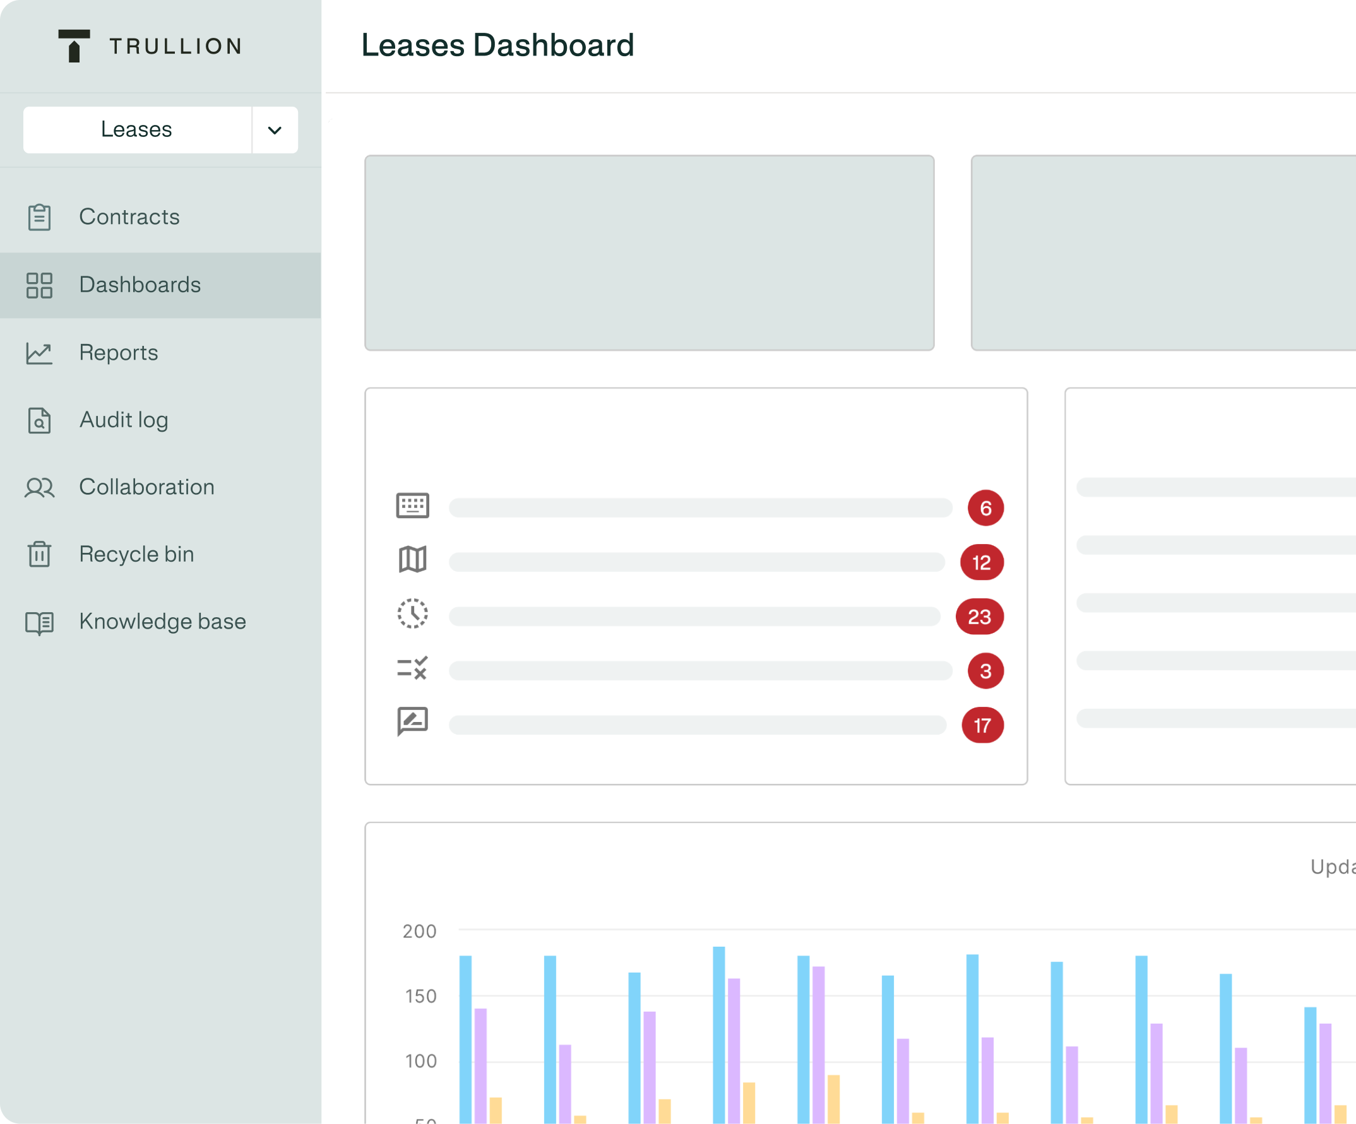Click the 150 axis label on chart
1356x1124 pixels.
(421, 995)
